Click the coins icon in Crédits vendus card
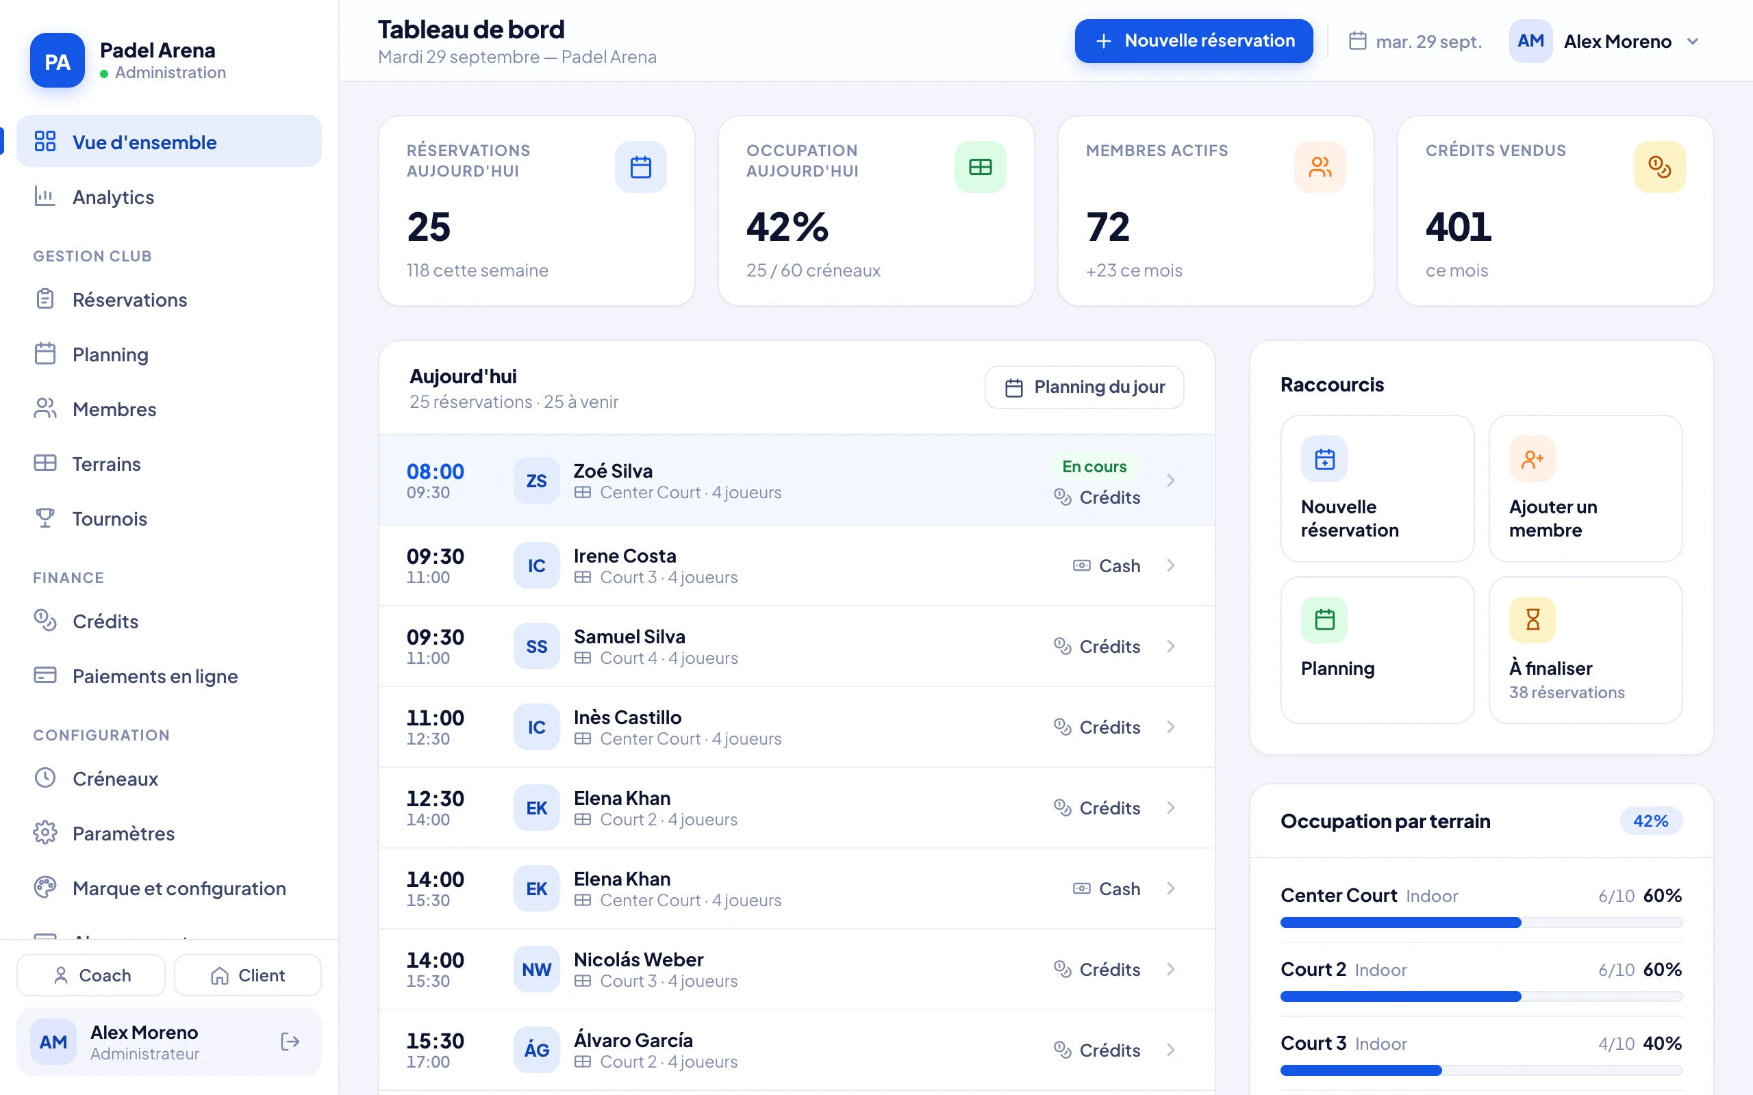This screenshot has width=1753, height=1095. pos(1659,167)
